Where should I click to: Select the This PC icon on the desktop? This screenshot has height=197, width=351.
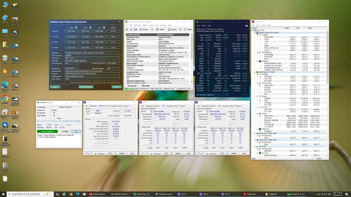tap(5, 6)
